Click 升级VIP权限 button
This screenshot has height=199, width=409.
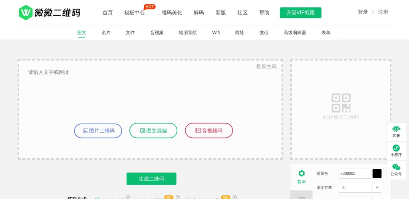click(300, 13)
